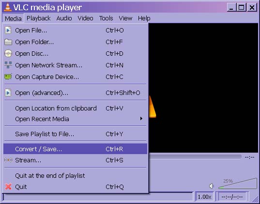This screenshot has width=260, height=204.
Task: Select Open Capture Device... entry
Action: pos(75,77)
